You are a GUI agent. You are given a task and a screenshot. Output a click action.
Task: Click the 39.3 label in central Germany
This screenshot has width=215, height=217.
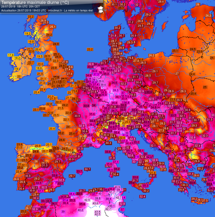(116, 90)
